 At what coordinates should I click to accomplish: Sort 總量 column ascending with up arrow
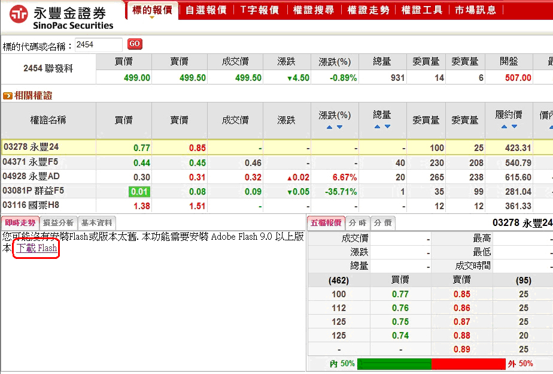[378, 126]
